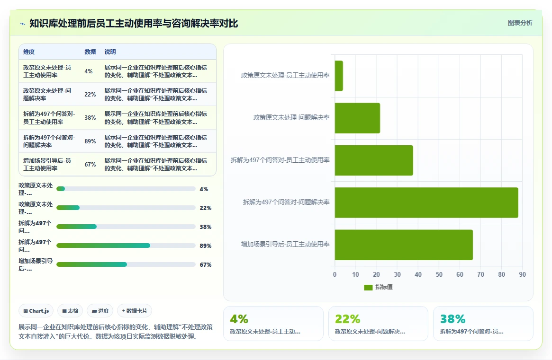Click the 图表分析 label in header
The width and height of the screenshot is (552, 360).
pos(520,23)
